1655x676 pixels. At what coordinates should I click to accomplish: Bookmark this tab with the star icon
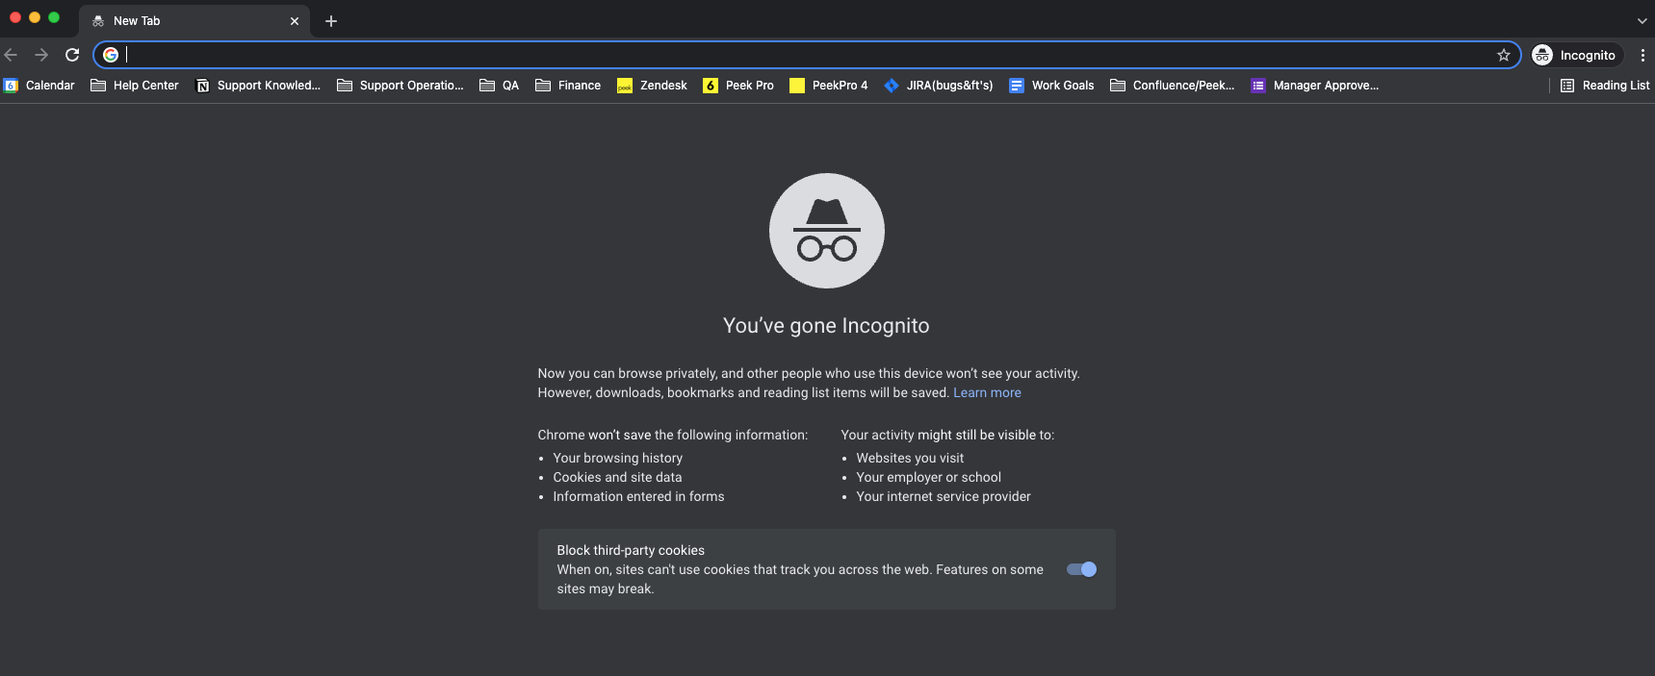pos(1503,55)
